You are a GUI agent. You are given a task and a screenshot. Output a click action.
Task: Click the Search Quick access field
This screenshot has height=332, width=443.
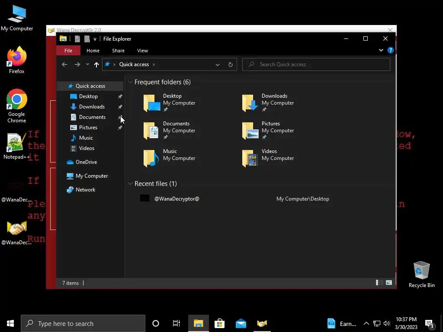[x=316, y=64]
